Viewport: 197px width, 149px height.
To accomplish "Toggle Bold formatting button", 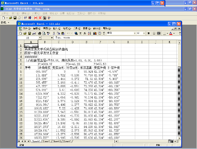I will point(149,33).
